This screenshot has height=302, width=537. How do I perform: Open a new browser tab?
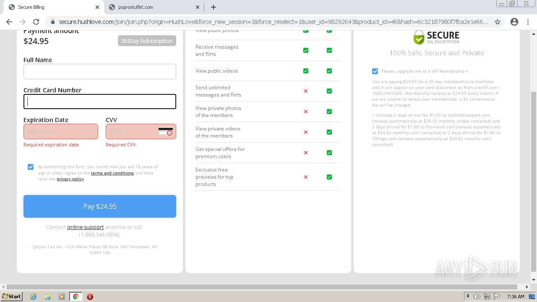214,7
